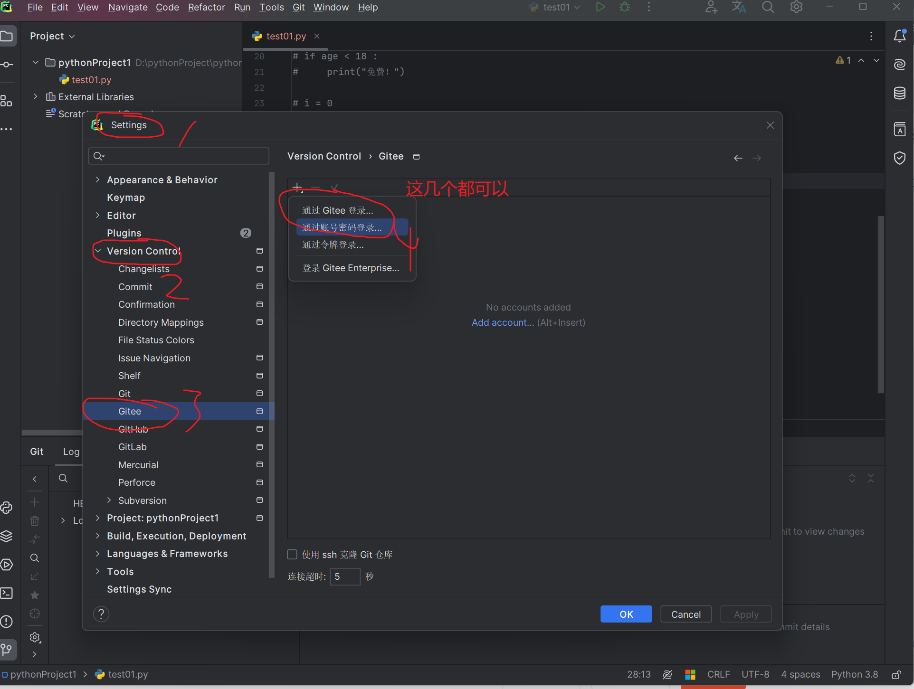Open Search Everywhere magnifier icon
The width and height of the screenshot is (914, 689).
pyautogui.click(x=768, y=7)
